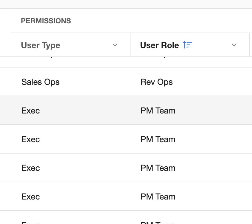This screenshot has height=224, width=252.
Task: Click the User Role column header text
Action: click(x=159, y=45)
